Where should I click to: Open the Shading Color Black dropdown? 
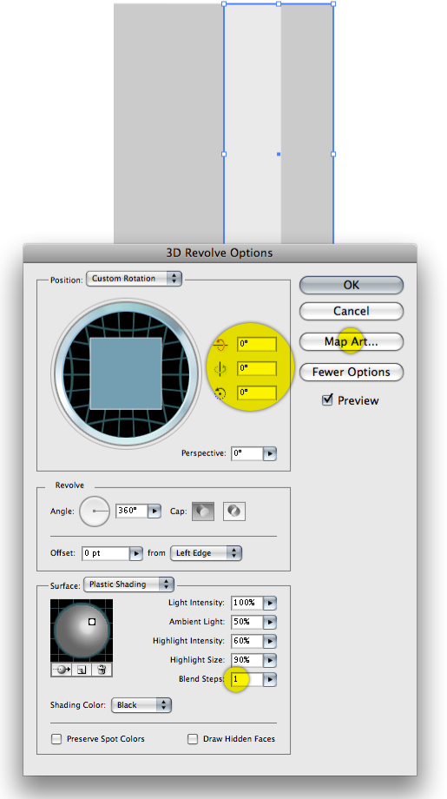pyautogui.click(x=141, y=705)
